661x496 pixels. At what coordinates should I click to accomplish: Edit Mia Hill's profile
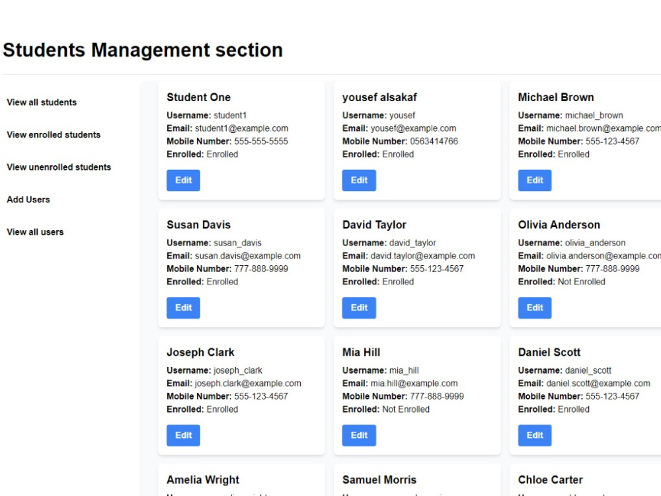pos(358,435)
